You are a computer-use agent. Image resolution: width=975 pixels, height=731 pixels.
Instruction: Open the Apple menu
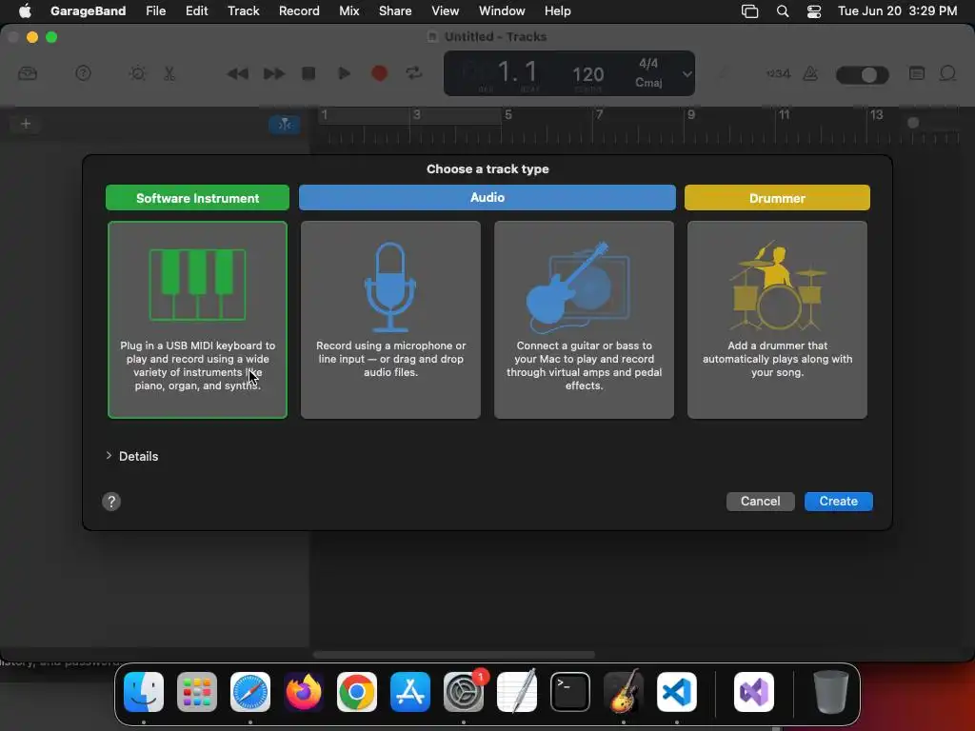25,11
